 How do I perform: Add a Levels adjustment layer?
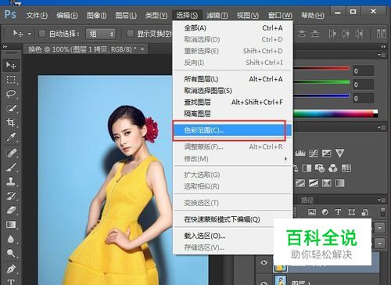coord(300,153)
